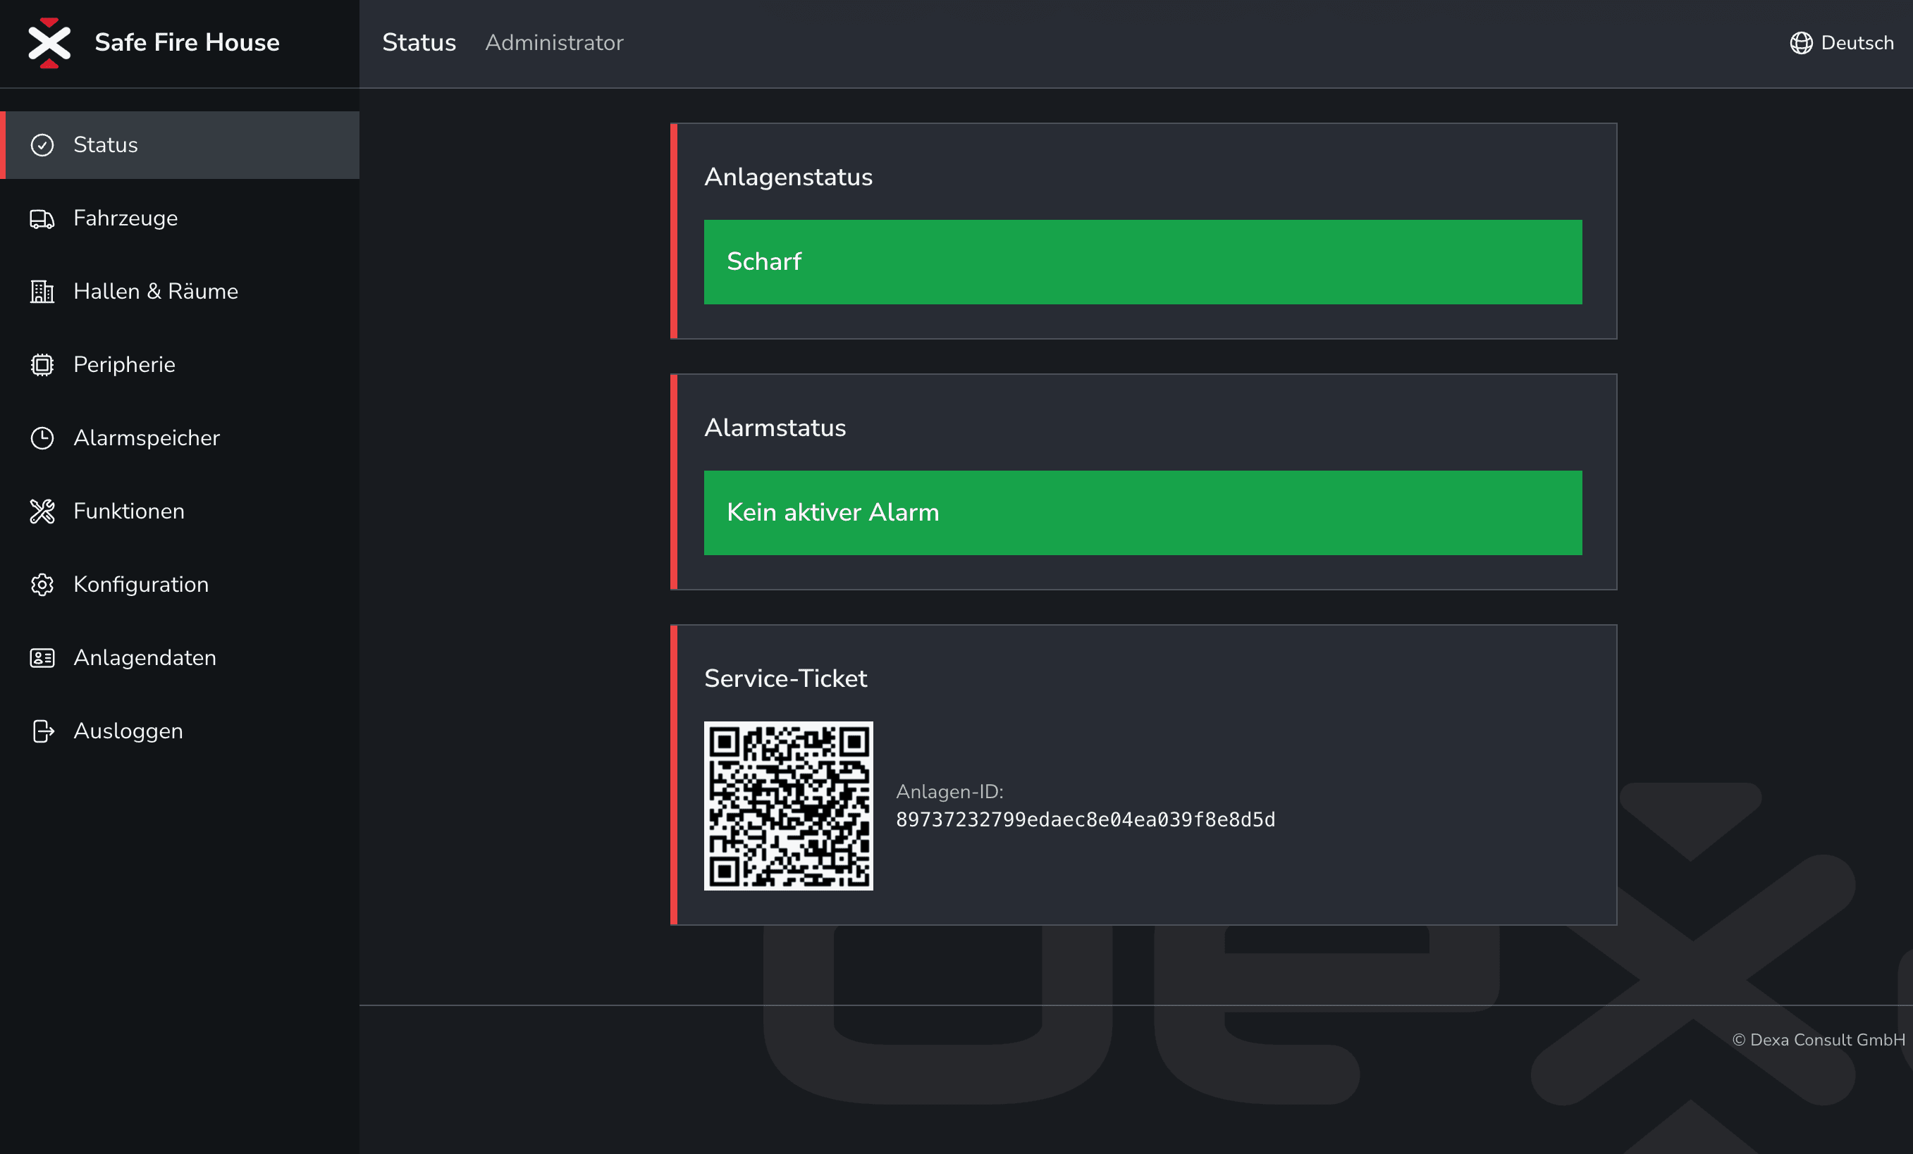Select the Konfiguration menu item
1913x1154 pixels.
coord(141,584)
